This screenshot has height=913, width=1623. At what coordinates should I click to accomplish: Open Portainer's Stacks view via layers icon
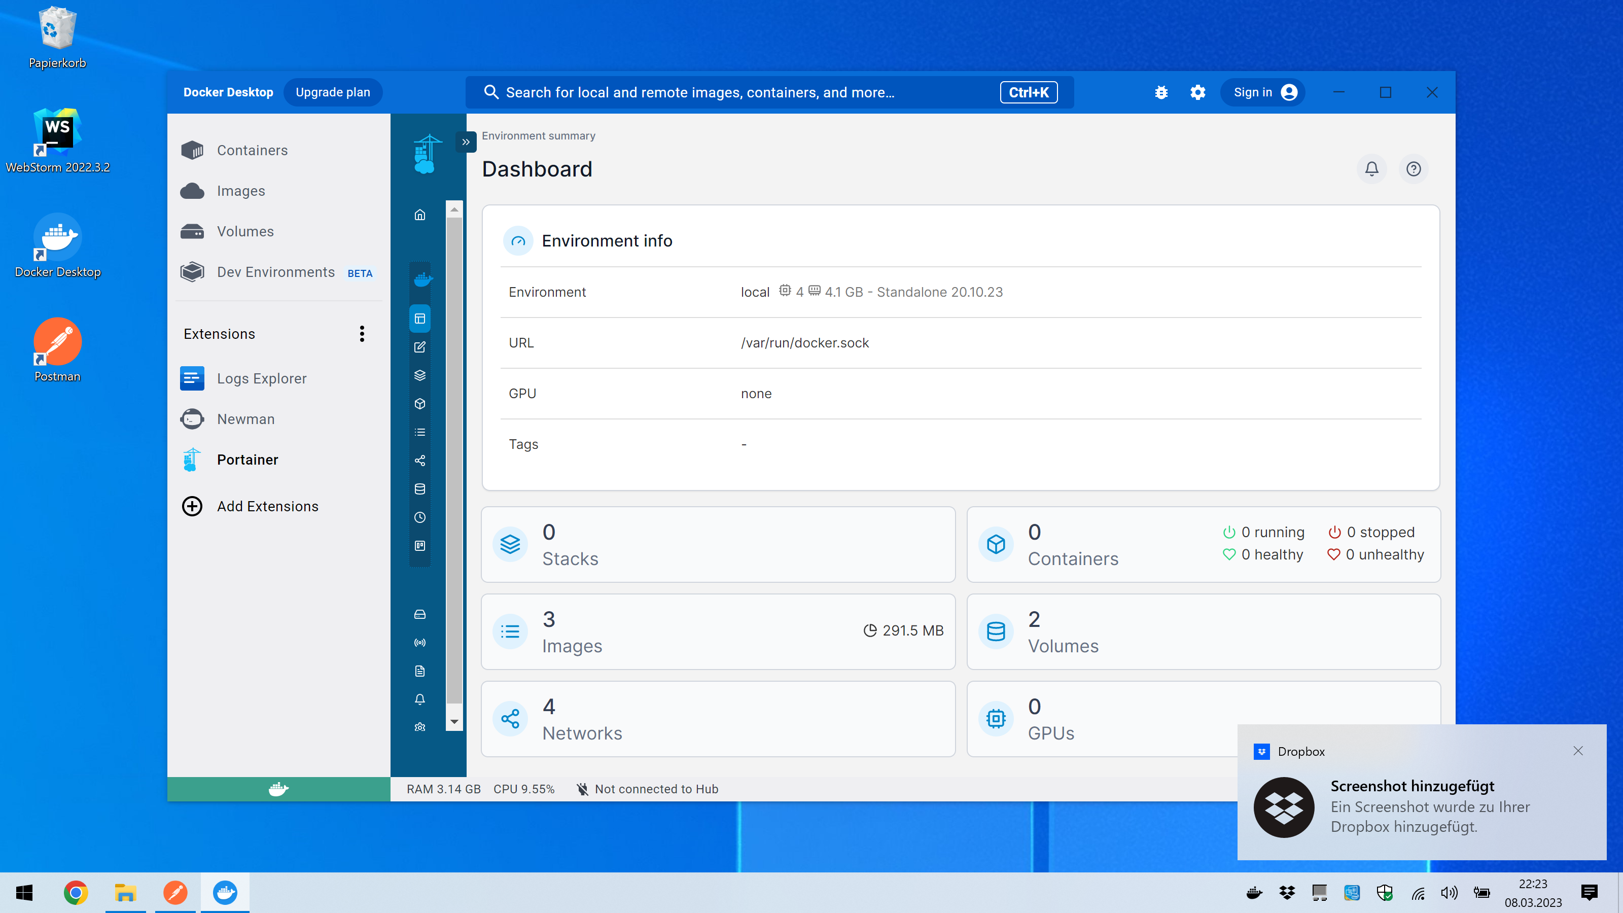coord(419,375)
